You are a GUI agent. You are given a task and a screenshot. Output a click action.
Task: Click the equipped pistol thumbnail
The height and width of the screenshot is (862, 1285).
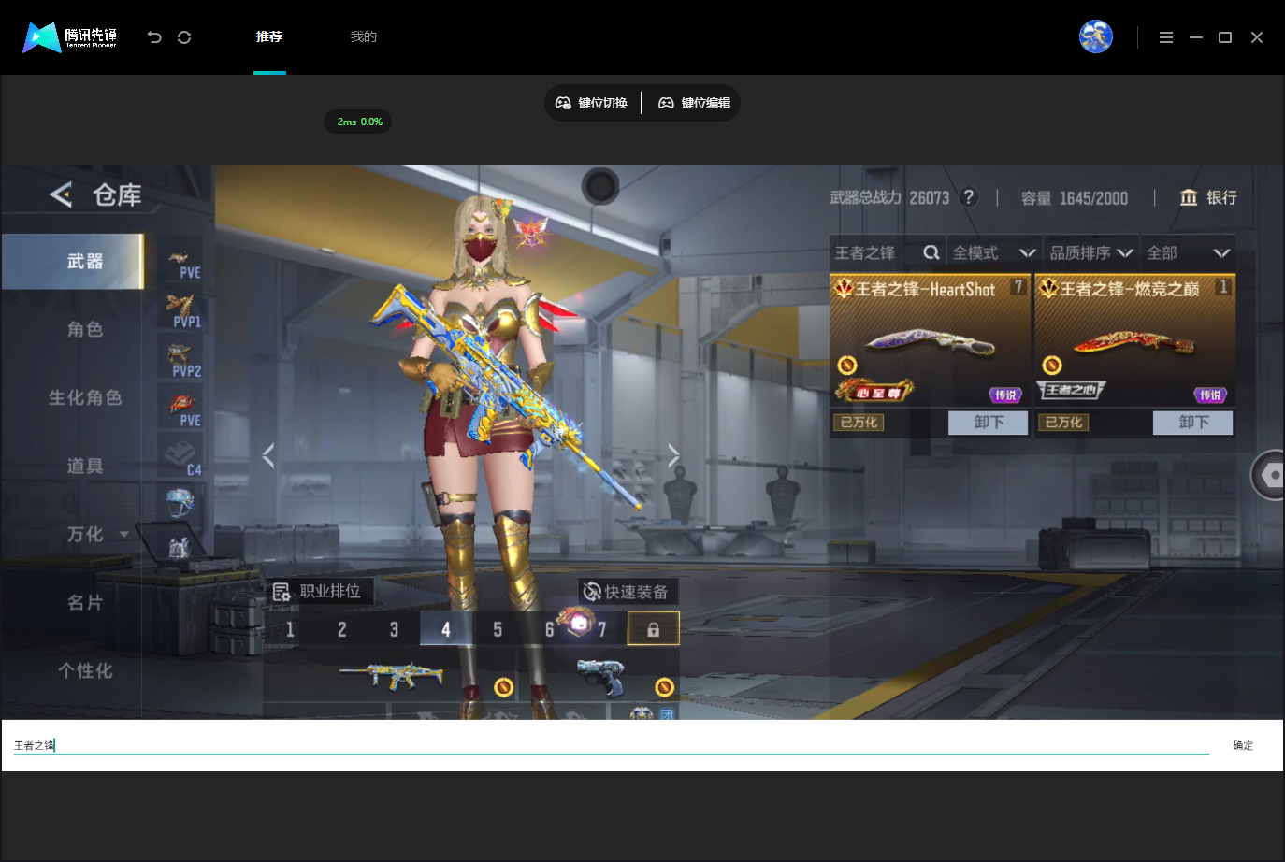[599, 676]
